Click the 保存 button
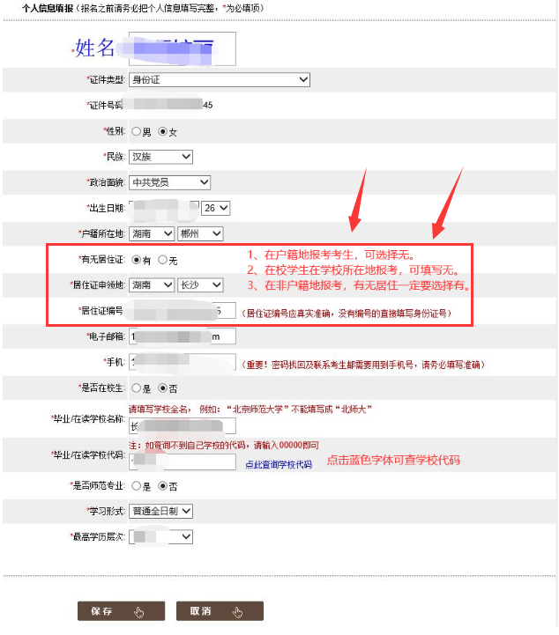Image resolution: width=559 pixels, height=635 pixels. pos(121,610)
